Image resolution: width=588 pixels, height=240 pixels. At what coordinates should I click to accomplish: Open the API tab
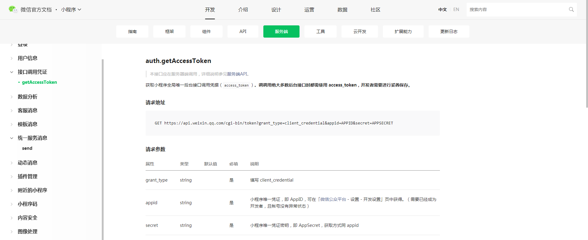click(243, 31)
